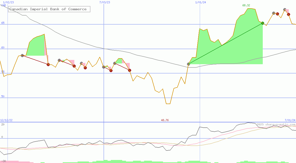Click the first grey buy marker on chart
296x163 pixels.
tap(22, 55)
